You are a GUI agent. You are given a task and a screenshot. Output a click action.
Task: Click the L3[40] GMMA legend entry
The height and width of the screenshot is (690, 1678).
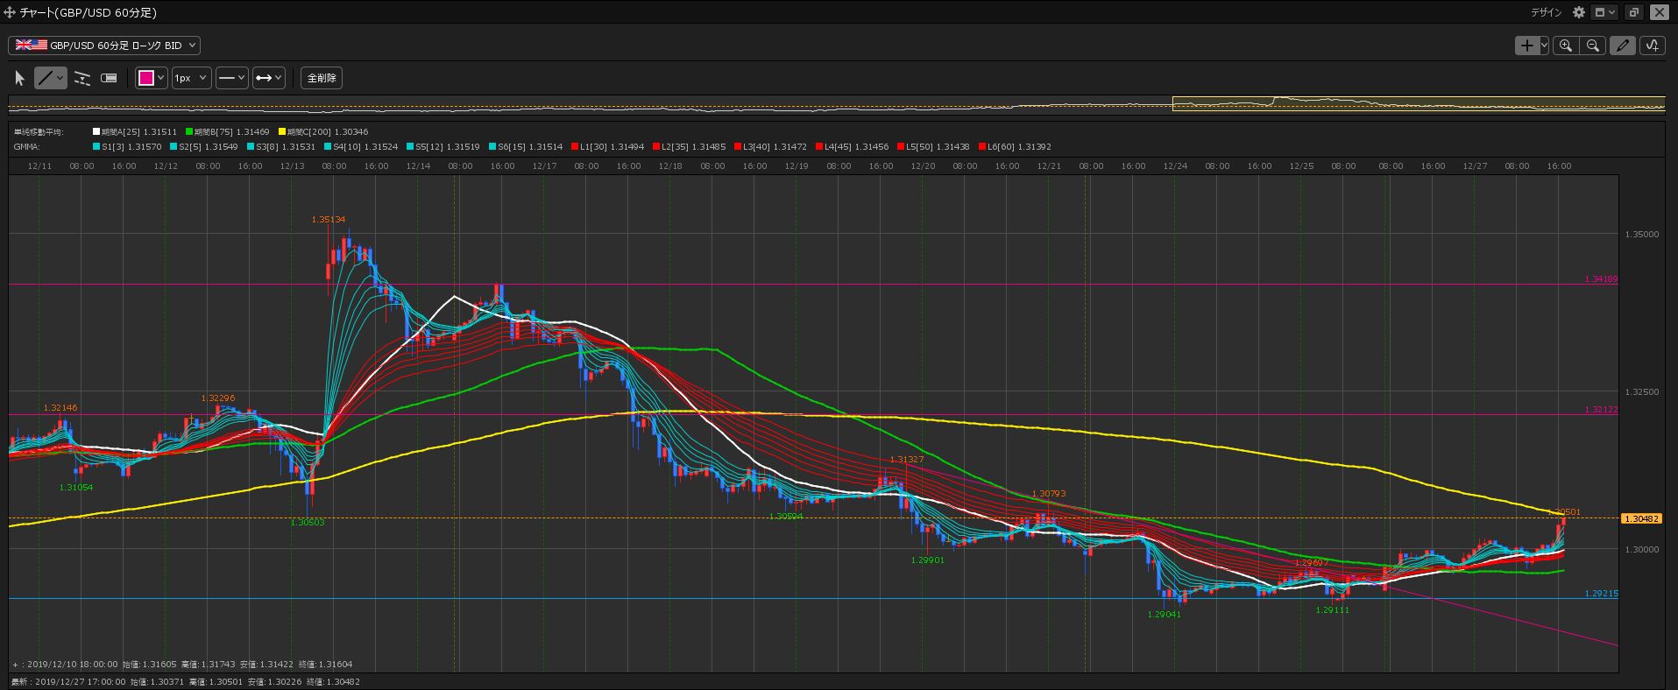pos(770,147)
